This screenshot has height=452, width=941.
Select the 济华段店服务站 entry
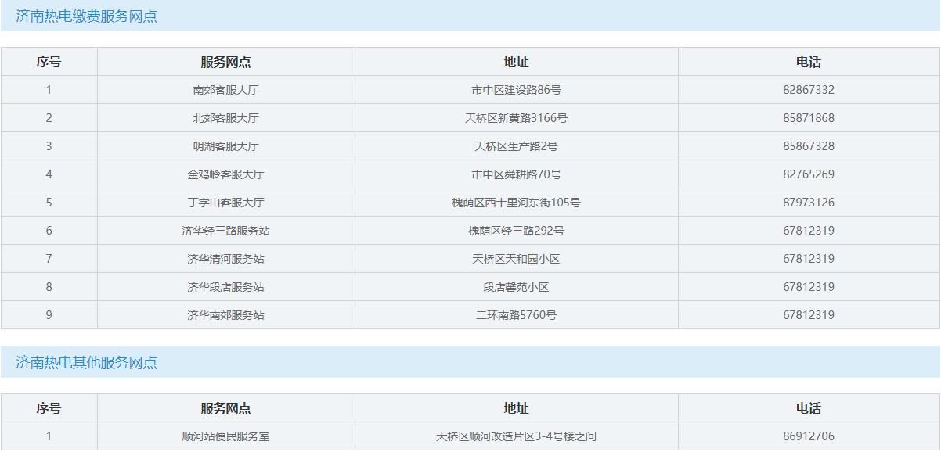pyautogui.click(x=225, y=287)
